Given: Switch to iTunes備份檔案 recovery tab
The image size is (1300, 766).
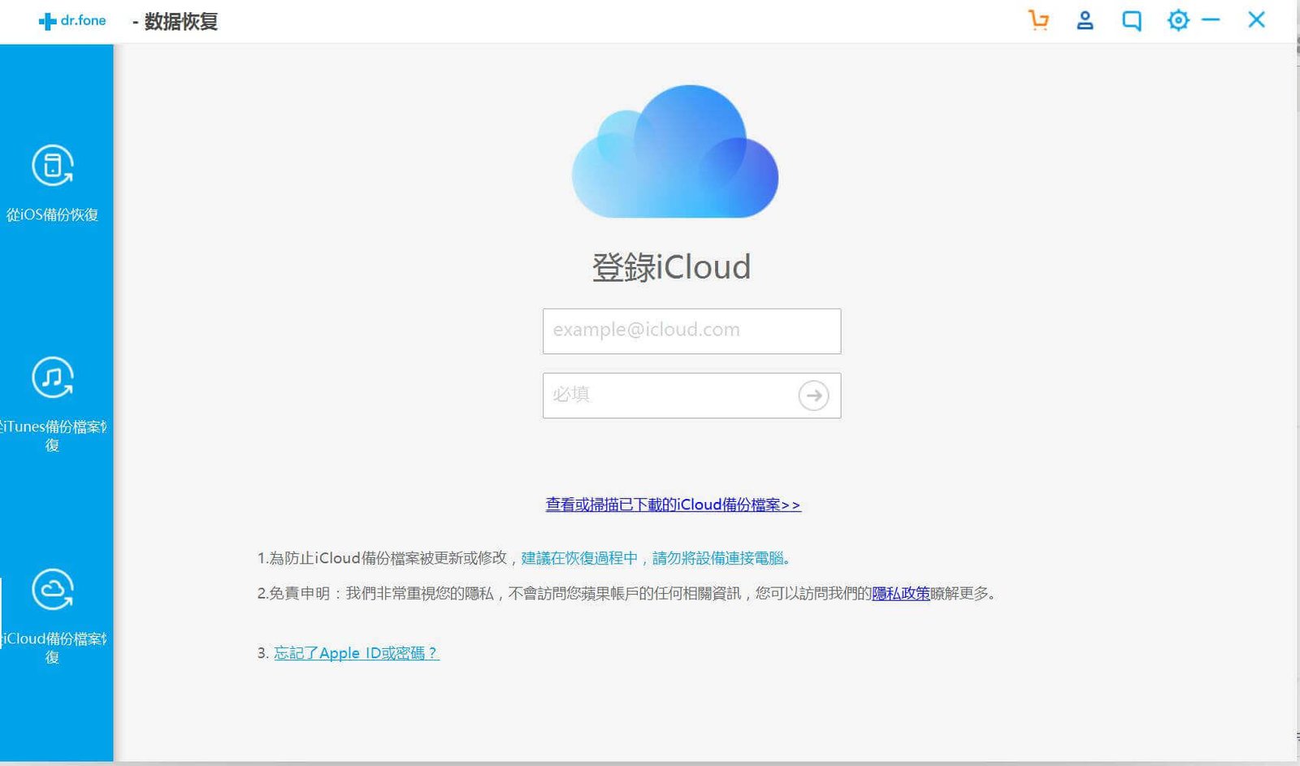Looking at the screenshot, I should 53,435.
